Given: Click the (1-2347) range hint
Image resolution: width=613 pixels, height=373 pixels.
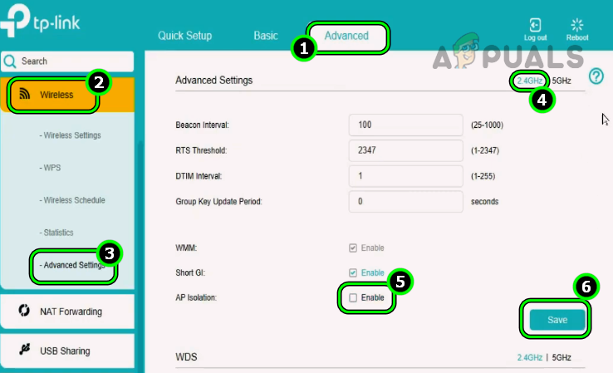Looking at the screenshot, I should click(x=485, y=150).
